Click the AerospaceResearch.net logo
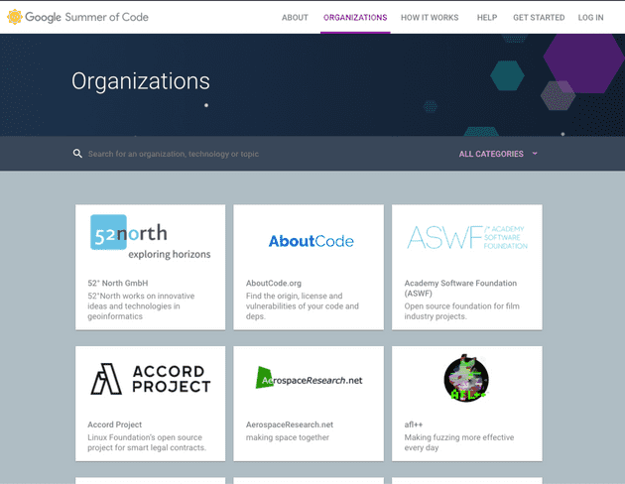625x484 pixels. (x=309, y=379)
